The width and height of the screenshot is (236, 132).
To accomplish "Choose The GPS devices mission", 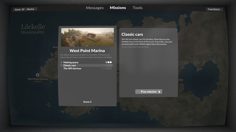I will point(72,69).
